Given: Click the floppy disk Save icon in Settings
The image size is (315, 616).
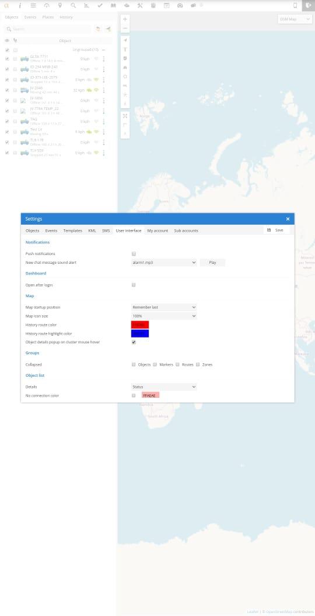Looking at the screenshot, I should tap(269, 230).
